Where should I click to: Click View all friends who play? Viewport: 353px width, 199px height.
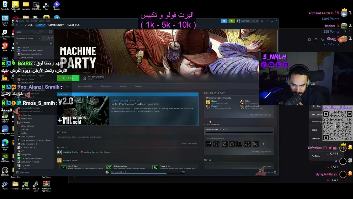point(261,115)
